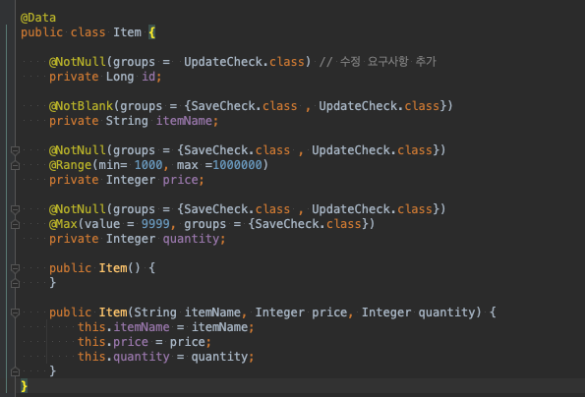Click the @Data annotation
The image size is (585, 397).
pyautogui.click(x=38, y=18)
